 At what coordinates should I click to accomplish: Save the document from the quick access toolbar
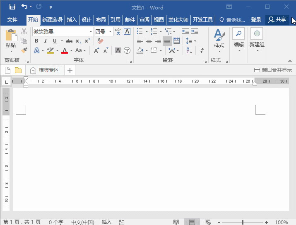[12, 7]
